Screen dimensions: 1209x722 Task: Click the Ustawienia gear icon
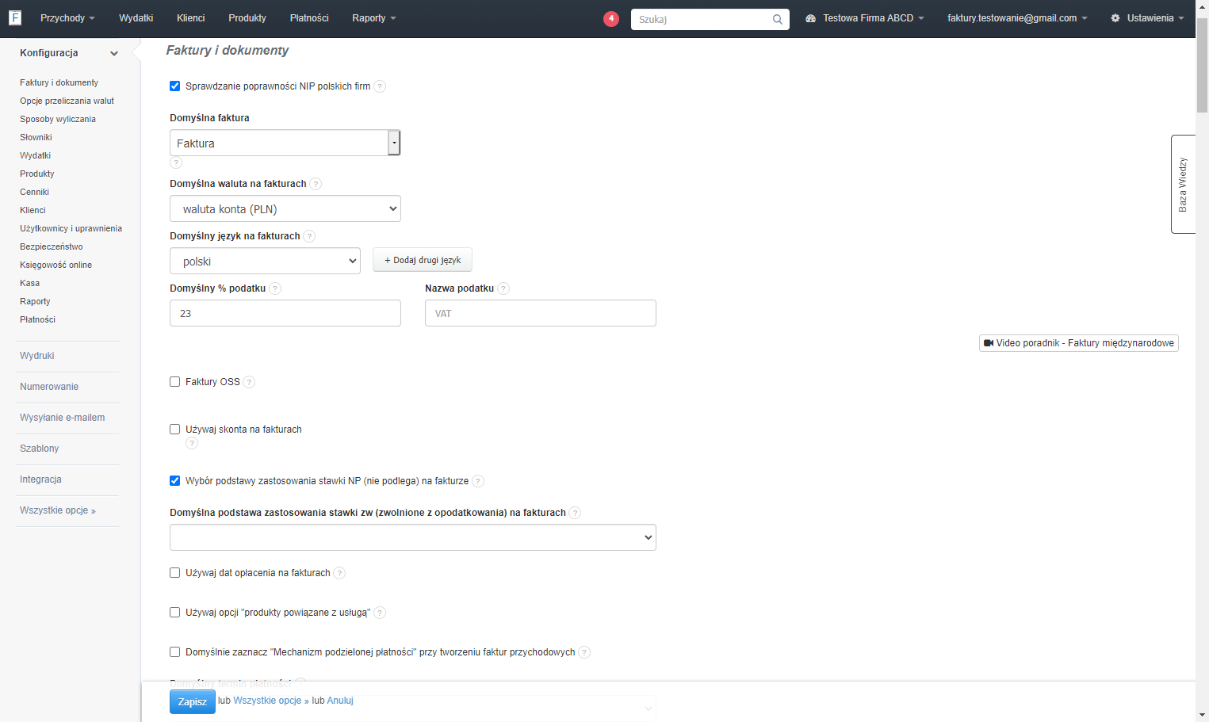click(1115, 18)
